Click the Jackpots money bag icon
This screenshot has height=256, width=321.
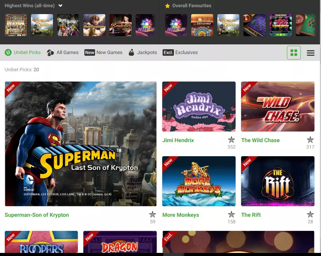131,52
